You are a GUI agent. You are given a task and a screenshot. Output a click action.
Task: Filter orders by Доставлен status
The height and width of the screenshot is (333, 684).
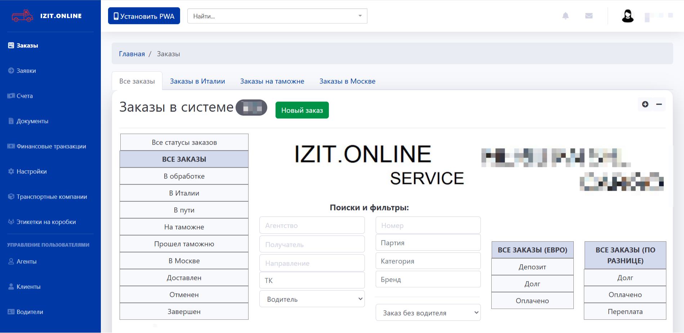point(184,278)
